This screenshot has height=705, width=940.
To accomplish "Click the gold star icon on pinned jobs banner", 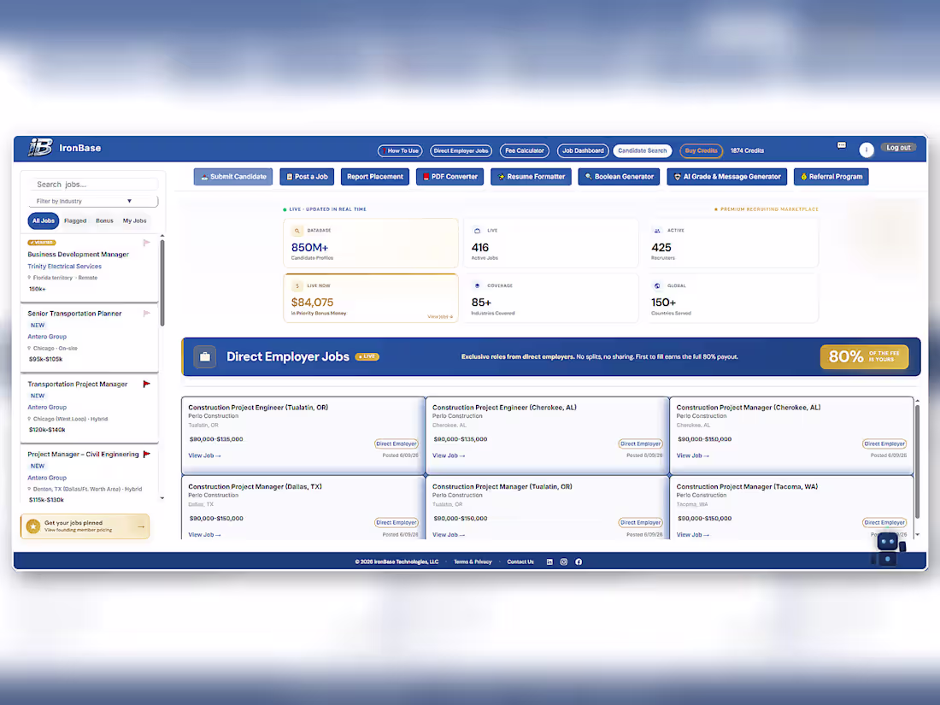I will point(33,526).
